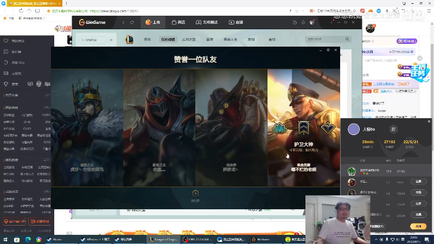Screen dimensions: 434x244
Task: Open the WeGame store tab
Action: [x=178, y=22]
